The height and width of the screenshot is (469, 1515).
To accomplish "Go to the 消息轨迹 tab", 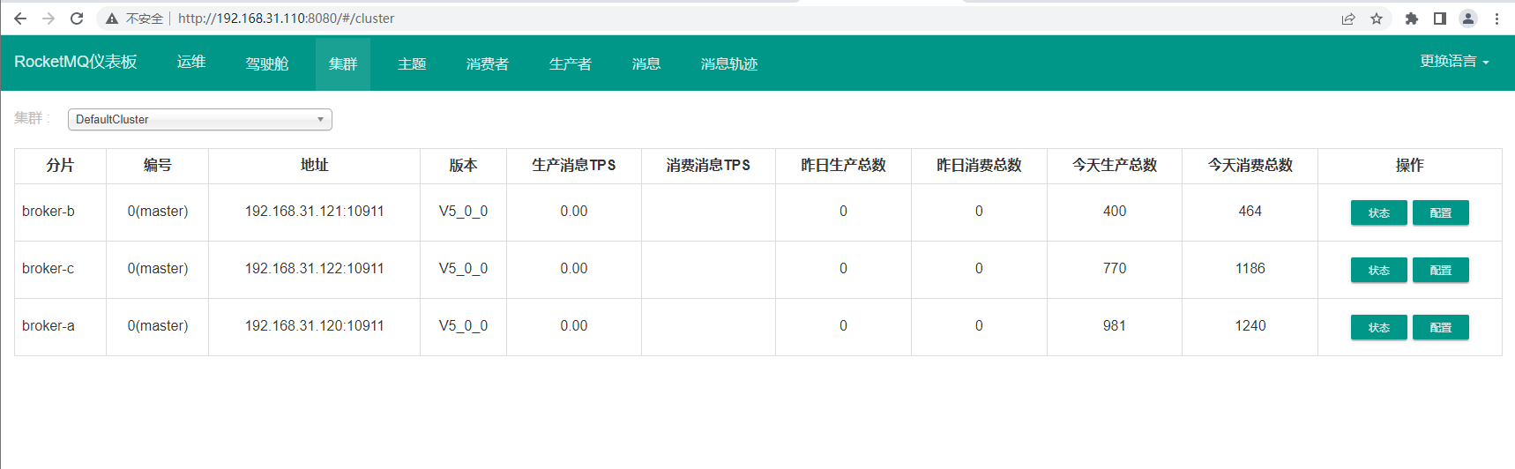I will [729, 63].
